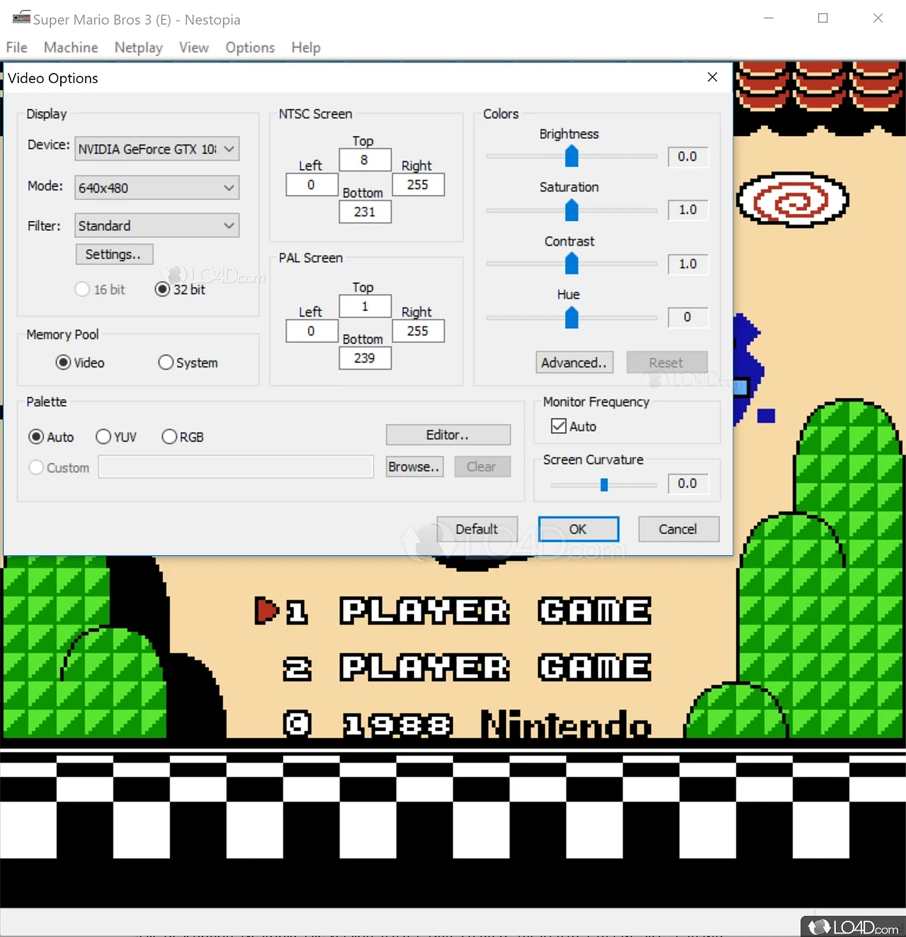The width and height of the screenshot is (906, 937).
Task: Click the Clear palette button
Action: click(481, 467)
